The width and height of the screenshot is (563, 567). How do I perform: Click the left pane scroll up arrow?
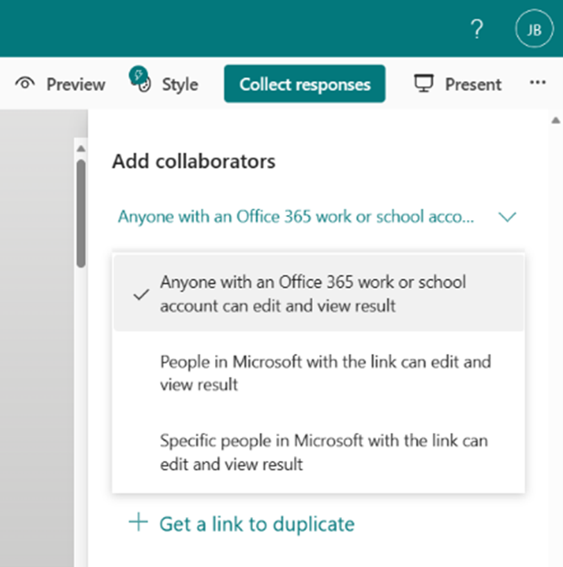pyautogui.click(x=81, y=149)
